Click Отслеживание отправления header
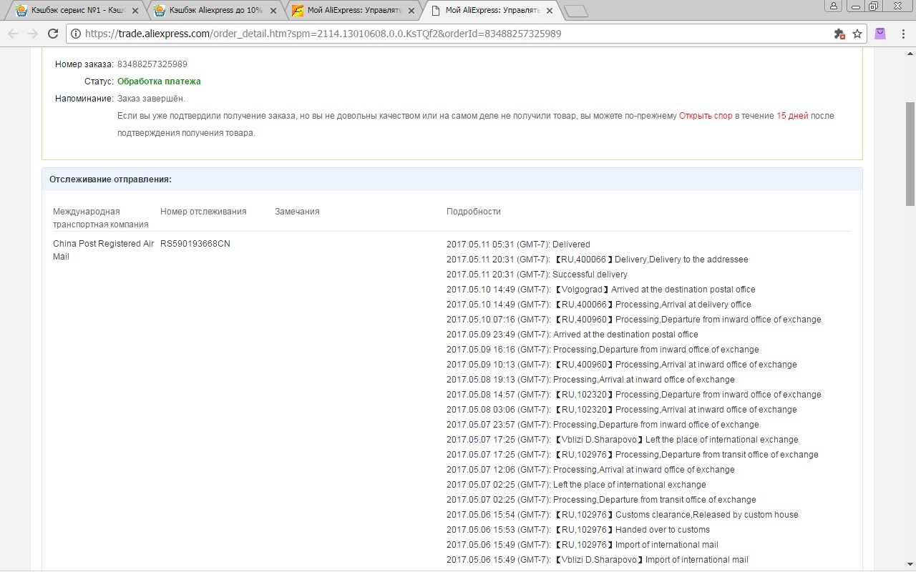The image size is (916, 572). 110,179
